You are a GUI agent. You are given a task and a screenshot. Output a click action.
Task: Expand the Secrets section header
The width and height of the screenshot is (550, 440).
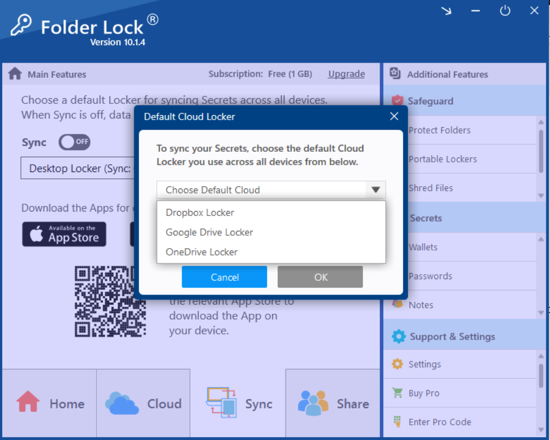(465, 218)
